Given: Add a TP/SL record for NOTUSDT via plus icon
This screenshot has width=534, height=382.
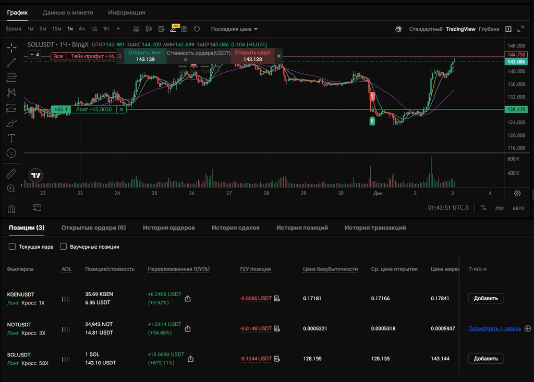Looking at the screenshot, I should tap(528, 328).
